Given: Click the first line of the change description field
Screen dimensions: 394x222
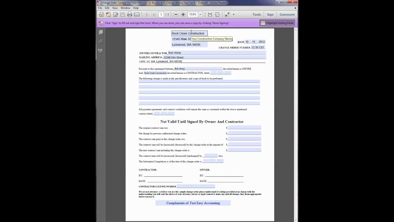Looking at the screenshot, I should (x=199, y=81).
